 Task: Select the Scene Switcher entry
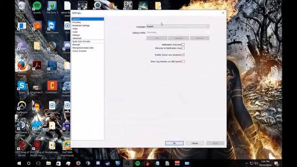(x=88, y=51)
